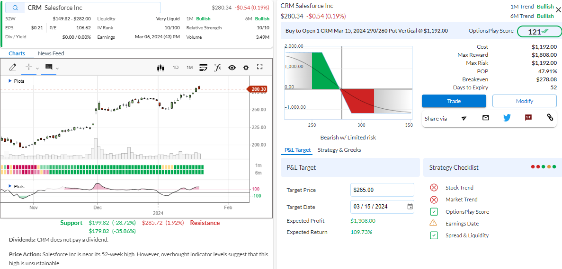Close the strategy panel with X
The image size is (562, 269).
(x=558, y=10)
